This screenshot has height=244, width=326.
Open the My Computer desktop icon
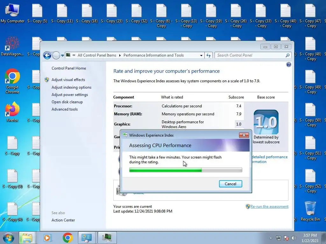pos(12,13)
